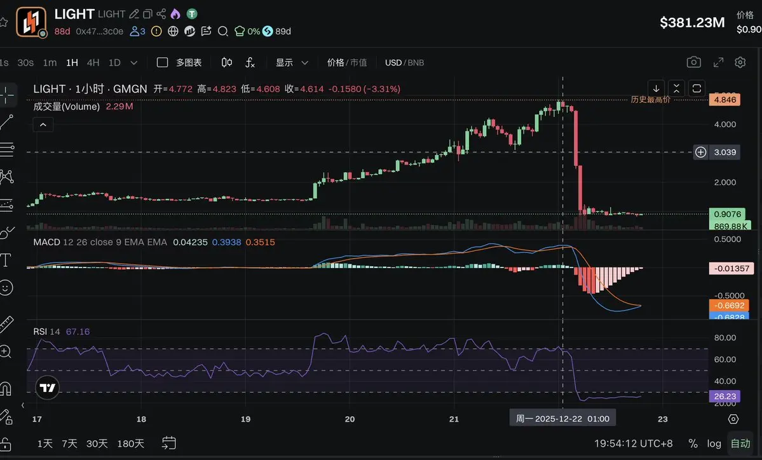The height and width of the screenshot is (460, 762).
Task: Select the crosshair cursor tool
Action: tap(7, 95)
